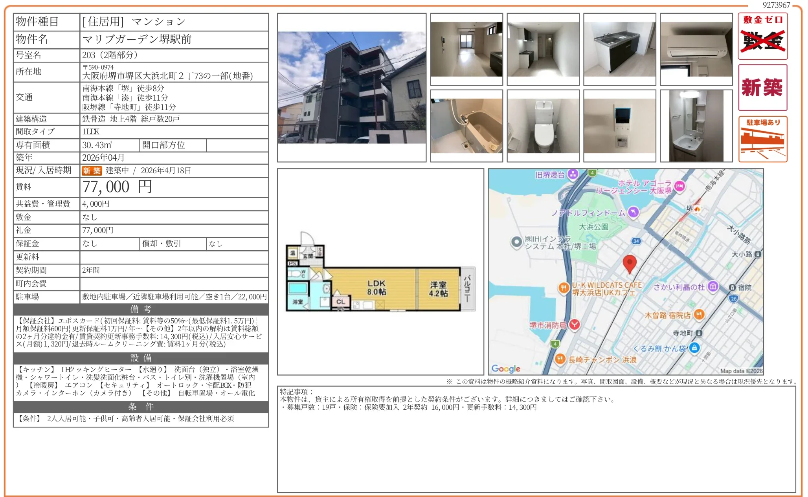Click the Google logo on the map

click(x=506, y=369)
